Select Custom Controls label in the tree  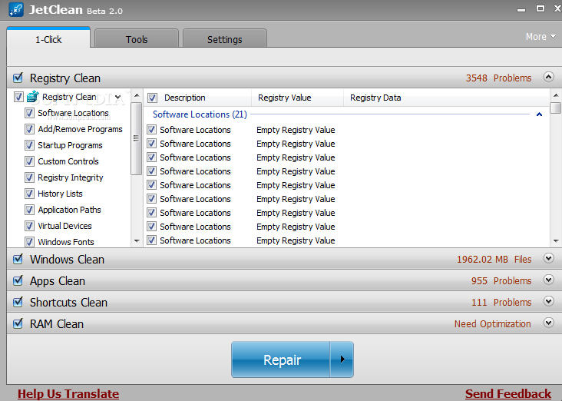[68, 161]
